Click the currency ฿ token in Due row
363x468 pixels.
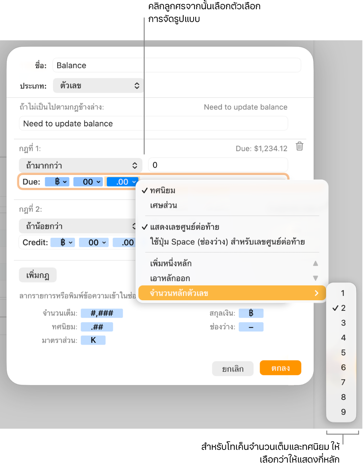(x=57, y=182)
